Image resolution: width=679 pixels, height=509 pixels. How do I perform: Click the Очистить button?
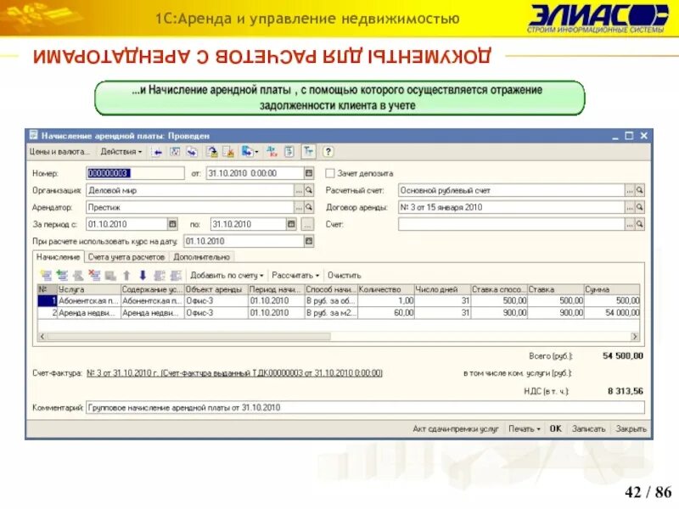coord(344,275)
